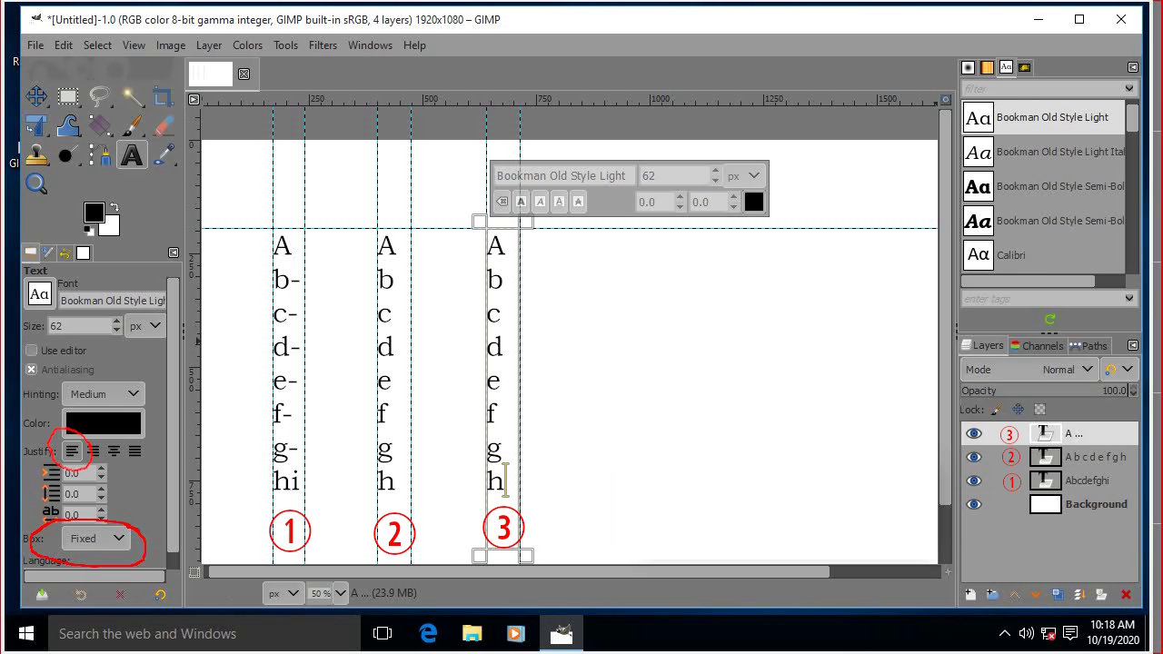Image resolution: width=1163 pixels, height=654 pixels.
Task: Hide the Background layer
Action: pos(974,504)
